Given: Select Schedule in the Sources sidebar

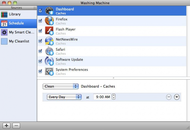Looking at the screenshot, I should click(18, 23).
